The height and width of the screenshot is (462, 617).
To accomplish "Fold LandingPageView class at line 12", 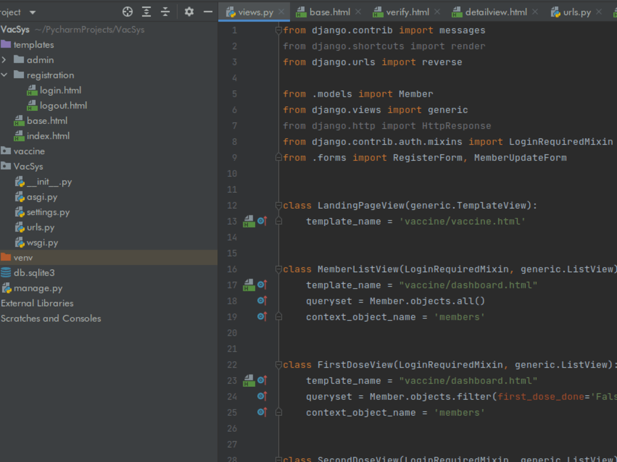I will click(x=279, y=205).
